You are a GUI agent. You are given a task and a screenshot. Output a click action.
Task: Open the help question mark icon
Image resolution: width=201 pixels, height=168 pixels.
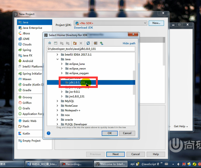pyautogui.click(x=49, y=133)
